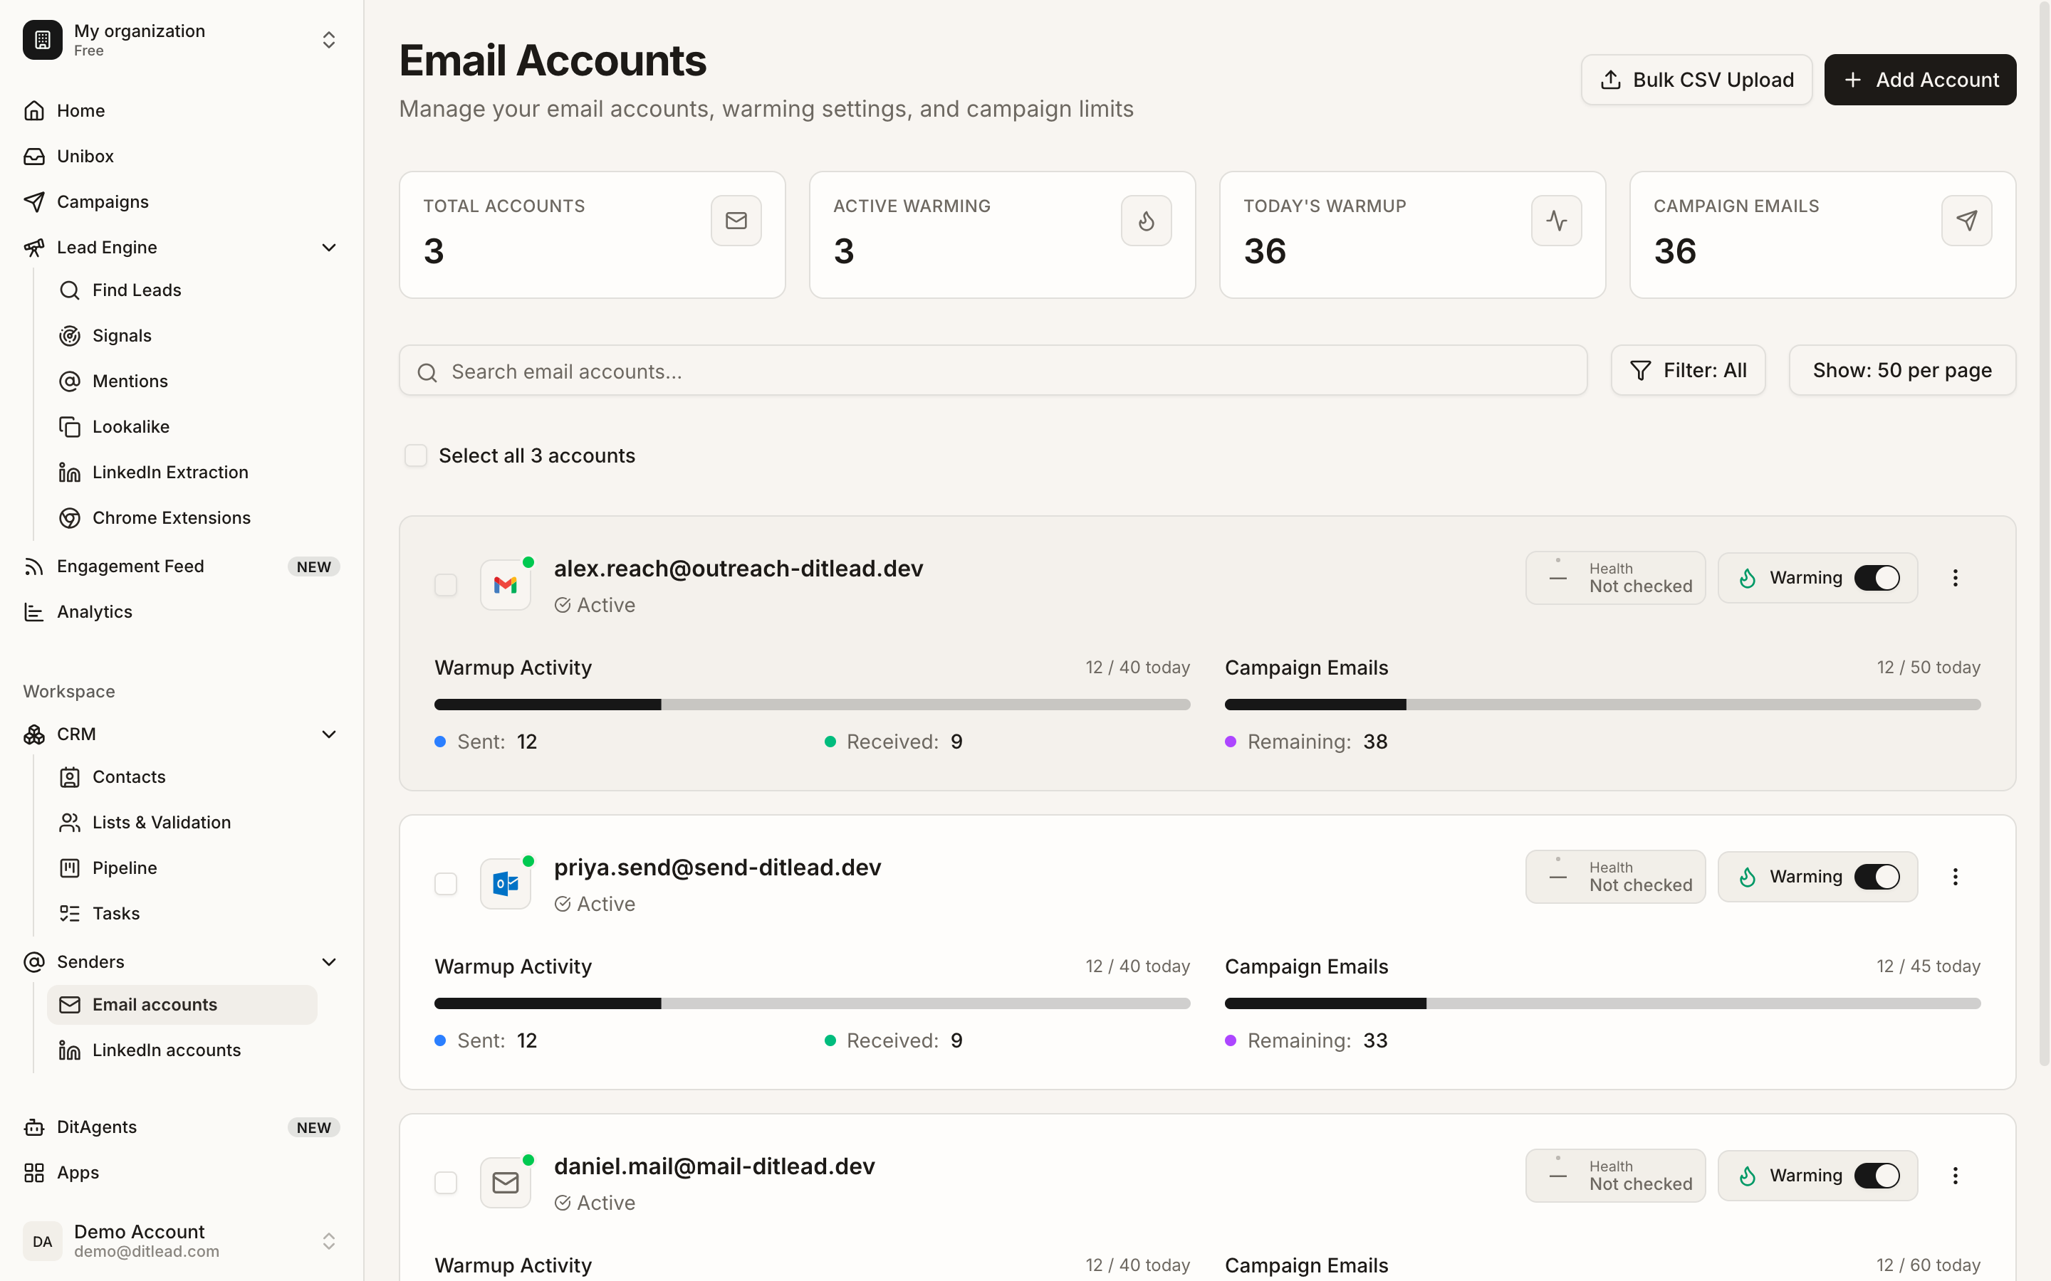Tick the checkbox for alex.reach@outreach-ditlead.dev
Image resolution: width=2051 pixels, height=1281 pixels.
(x=446, y=584)
